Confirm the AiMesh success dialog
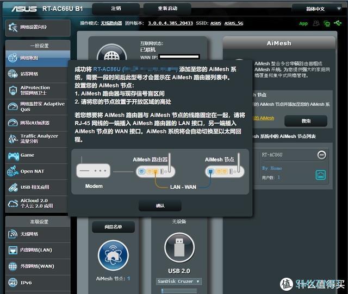The width and height of the screenshot is (348, 294). tap(160, 206)
